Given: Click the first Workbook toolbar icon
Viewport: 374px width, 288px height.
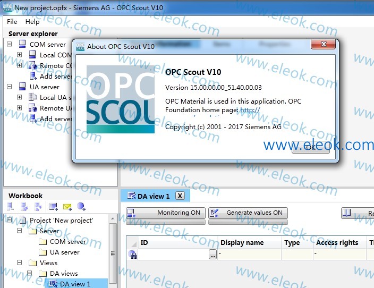Looking at the screenshot, I should point(10,207).
